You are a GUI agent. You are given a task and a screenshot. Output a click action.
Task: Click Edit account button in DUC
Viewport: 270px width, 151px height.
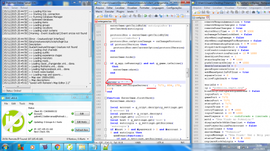[x=82, y=114]
